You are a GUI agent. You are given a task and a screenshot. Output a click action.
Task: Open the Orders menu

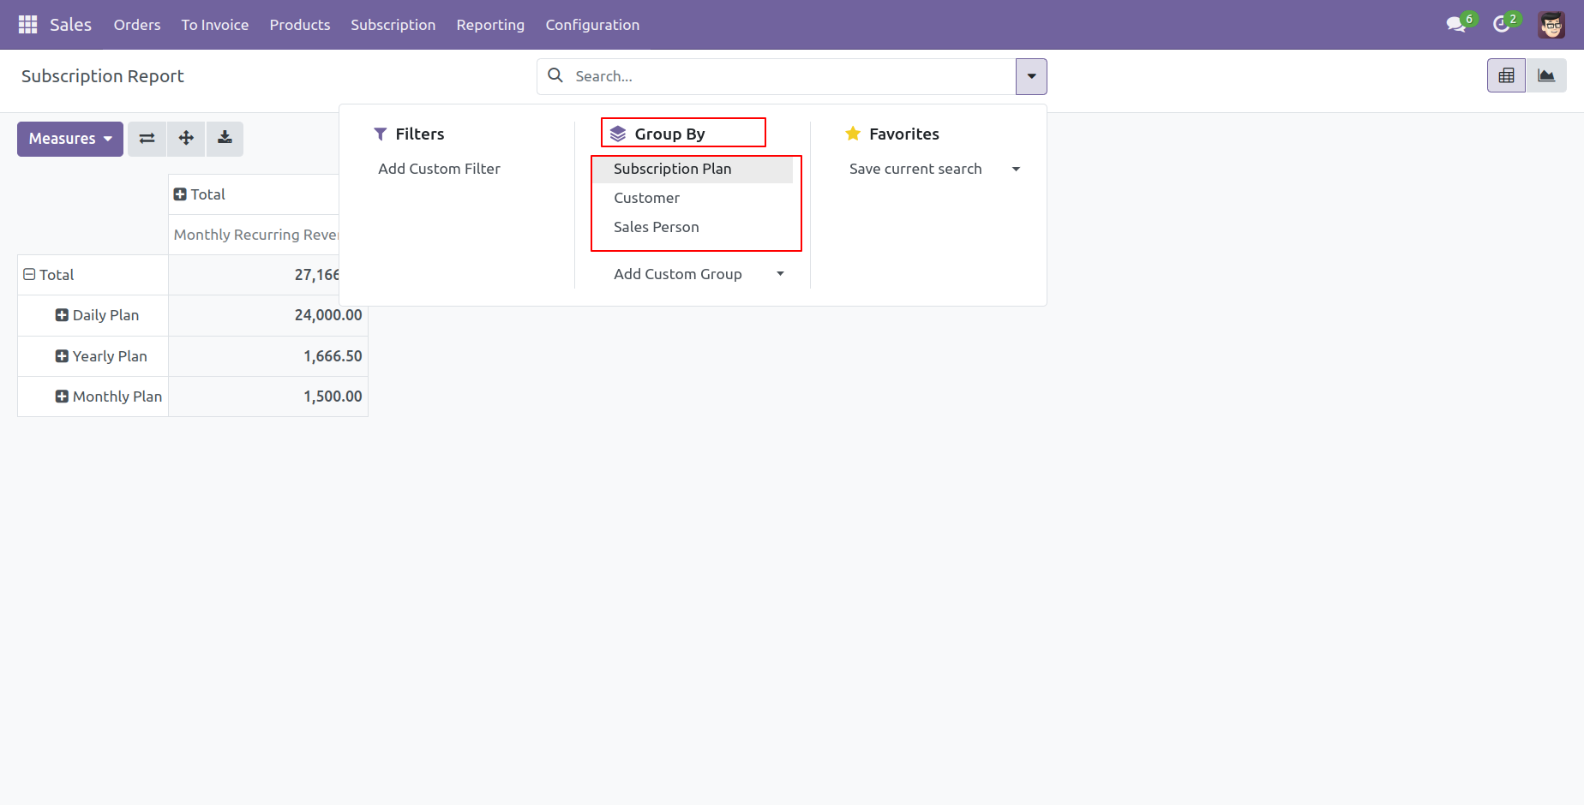[137, 25]
